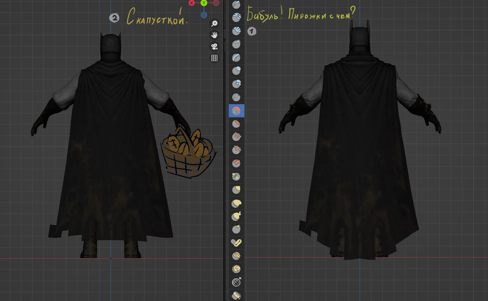
Task: Select the Inflate sculpt brush
Action: 236,71
